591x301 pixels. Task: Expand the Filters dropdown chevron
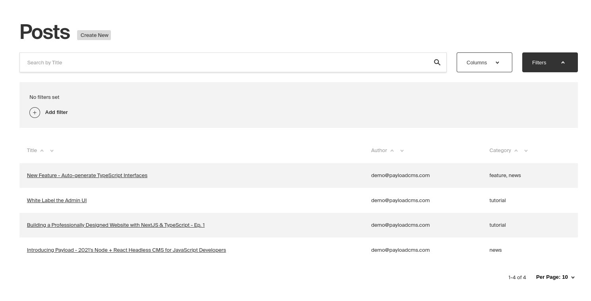[x=563, y=62]
